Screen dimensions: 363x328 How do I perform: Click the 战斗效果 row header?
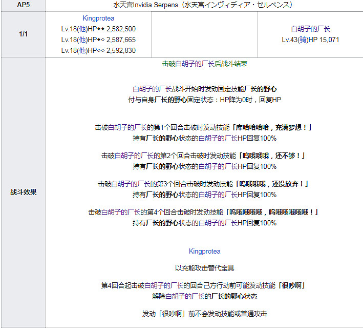pos(23,192)
